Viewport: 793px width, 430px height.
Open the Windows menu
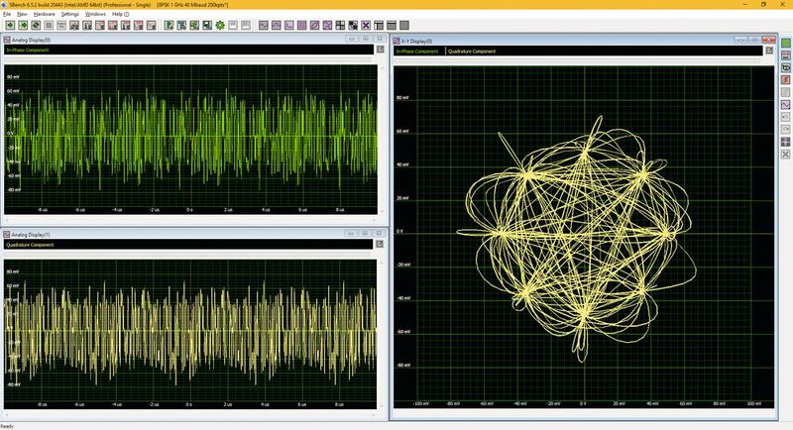point(95,14)
